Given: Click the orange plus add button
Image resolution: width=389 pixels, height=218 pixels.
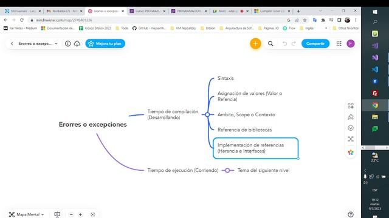Looking at the screenshot, I should point(255,44).
